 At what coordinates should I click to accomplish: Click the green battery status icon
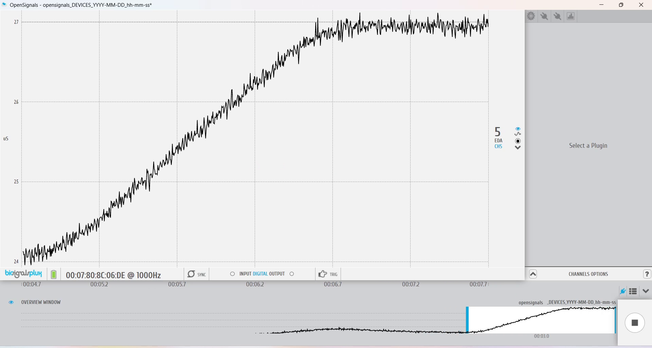tap(54, 274)
